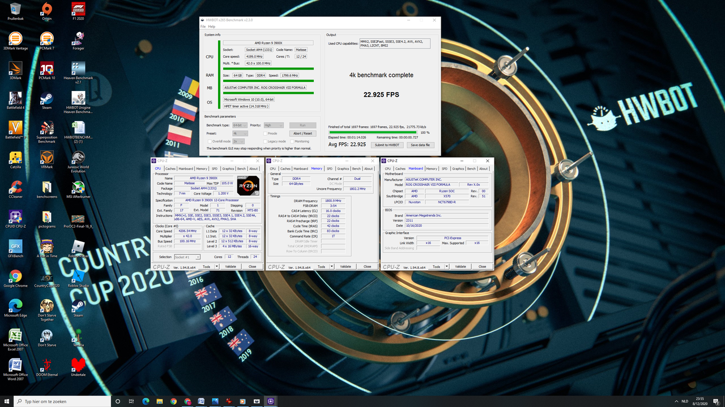Expand Tools arrow in CPU tab window
This screenshot has width=725, height=407.
coord(216,266)
